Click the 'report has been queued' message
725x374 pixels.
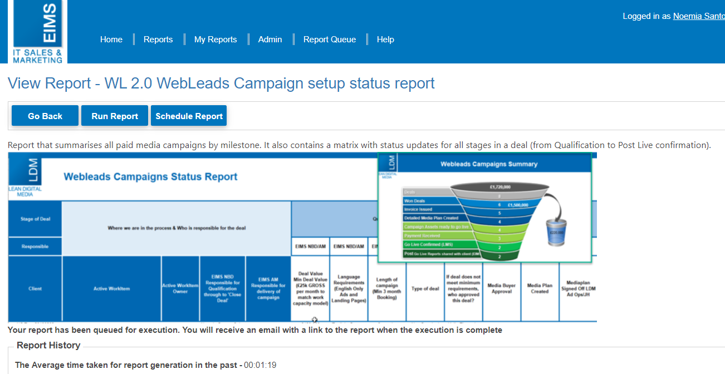255,330
